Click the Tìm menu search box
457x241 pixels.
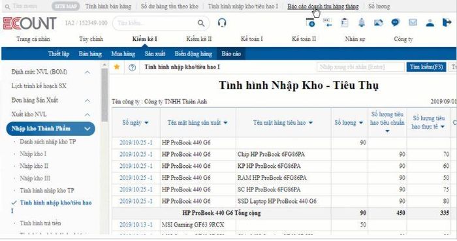(25, 6)
